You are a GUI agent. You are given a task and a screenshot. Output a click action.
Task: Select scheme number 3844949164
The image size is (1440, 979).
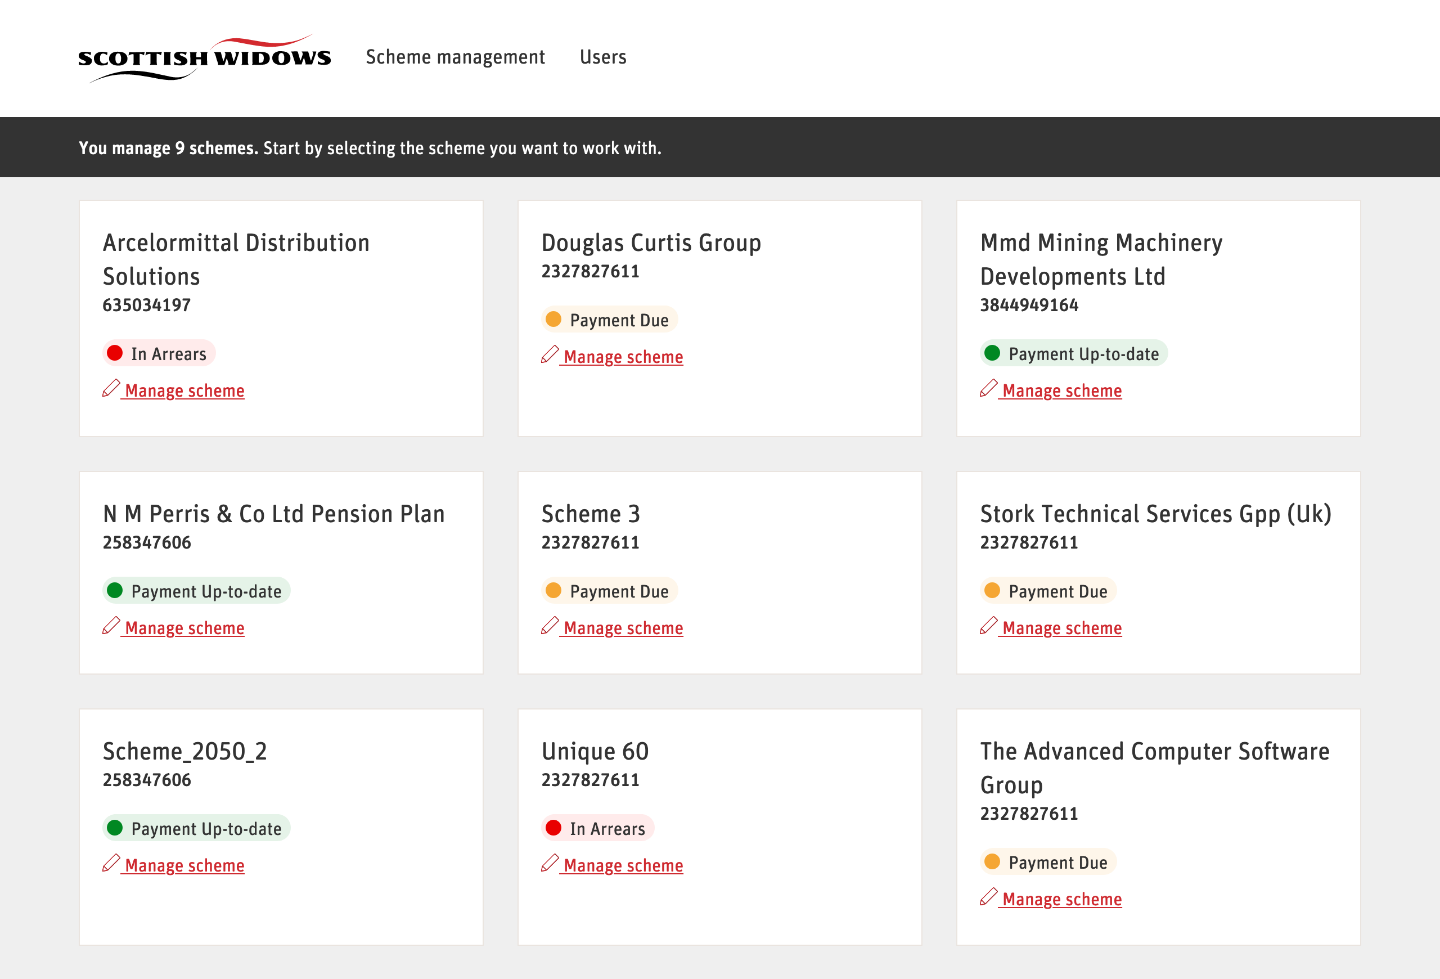pyautogui.click(x=1029, y=305)
